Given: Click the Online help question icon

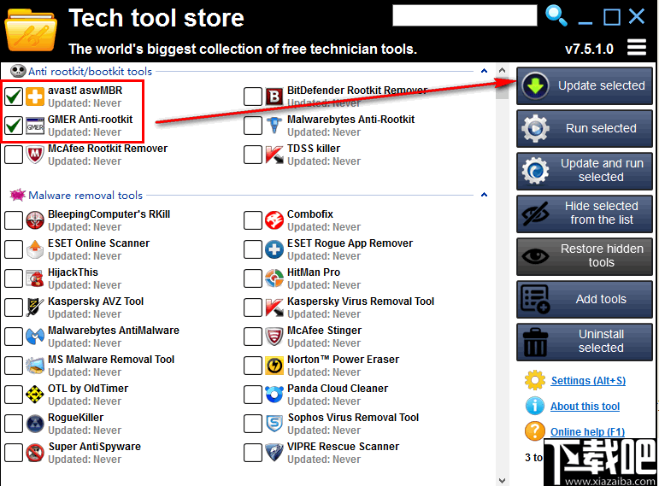Looking at the screenshot, I should [x=534, y=431].
